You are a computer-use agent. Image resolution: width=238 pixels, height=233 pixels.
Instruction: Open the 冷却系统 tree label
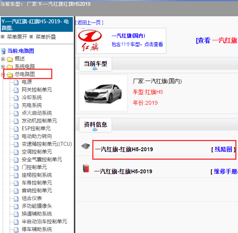pyautogui.click(x=32, y=97)
